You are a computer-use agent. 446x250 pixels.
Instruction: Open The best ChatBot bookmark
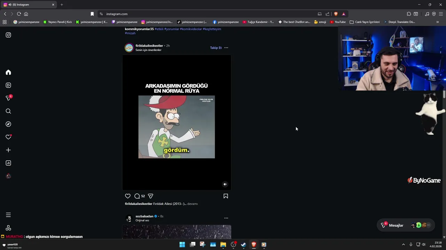click(x=294, y=22)
